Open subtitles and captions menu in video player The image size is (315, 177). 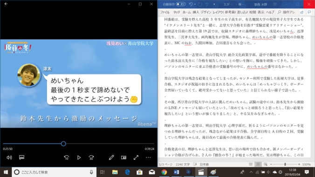(x=22, y=157)
